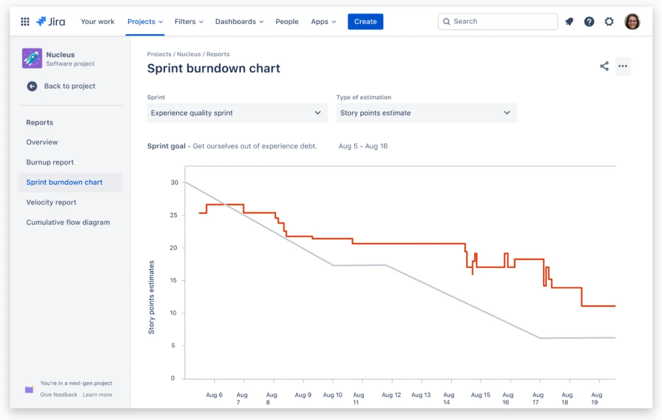Expand the Sprint selection dropdown
662x420 pixels.
tap(237, 113)
